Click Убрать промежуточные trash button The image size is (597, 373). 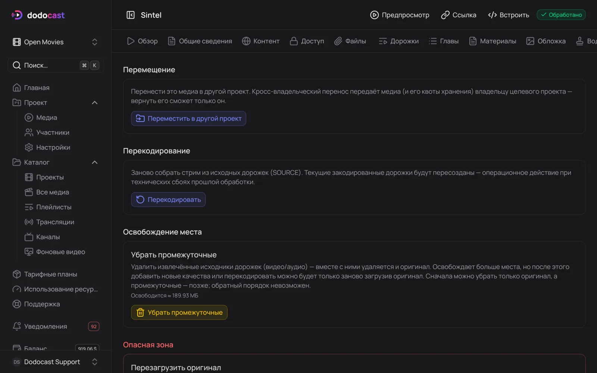(x=179, y=312)
